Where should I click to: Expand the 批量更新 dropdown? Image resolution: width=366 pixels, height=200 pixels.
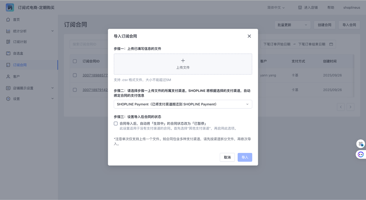point(292,25)
